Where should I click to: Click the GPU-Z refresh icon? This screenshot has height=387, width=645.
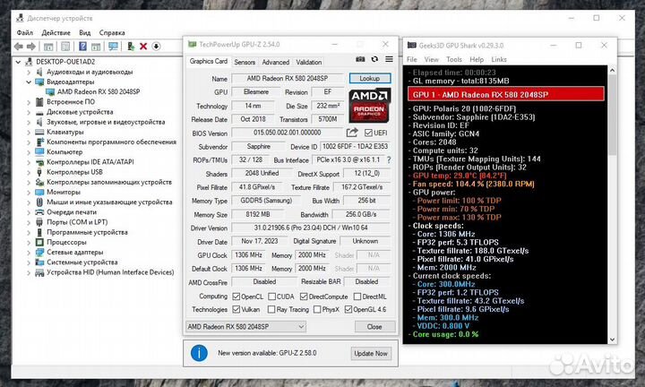click(x=374, y=59)
